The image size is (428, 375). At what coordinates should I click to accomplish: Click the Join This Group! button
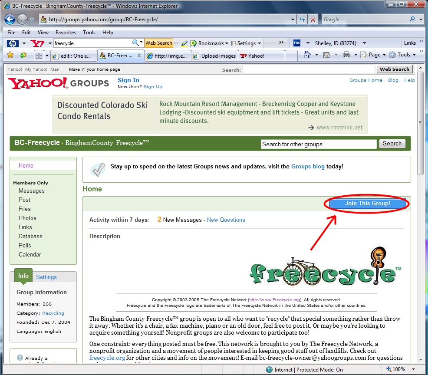click(367, 203)
